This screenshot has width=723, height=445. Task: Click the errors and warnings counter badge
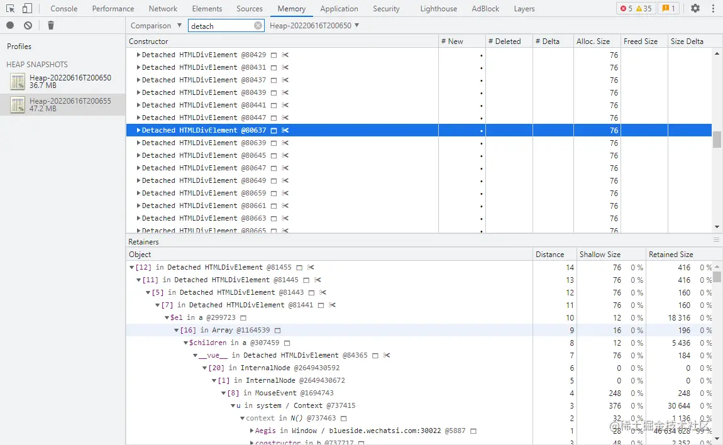coord(636,8)
